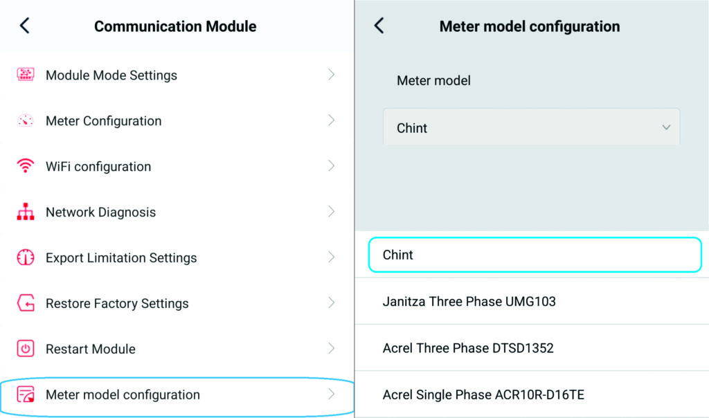Select Janitza Three Phase UMG103 option

(469, 302)
